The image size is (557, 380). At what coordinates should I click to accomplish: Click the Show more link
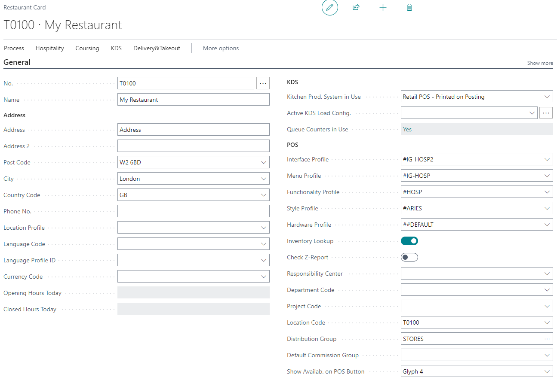(x=540, y=63)
